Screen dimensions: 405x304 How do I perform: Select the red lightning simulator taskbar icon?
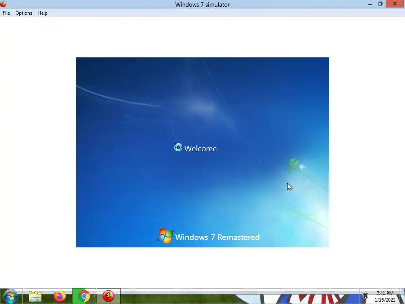pyautogui.click(x=108, y=296)
